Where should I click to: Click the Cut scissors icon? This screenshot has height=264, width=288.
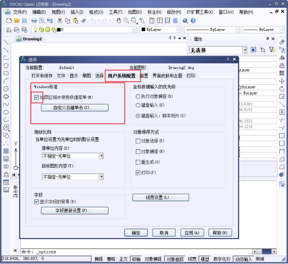click(x=59, y=21)
